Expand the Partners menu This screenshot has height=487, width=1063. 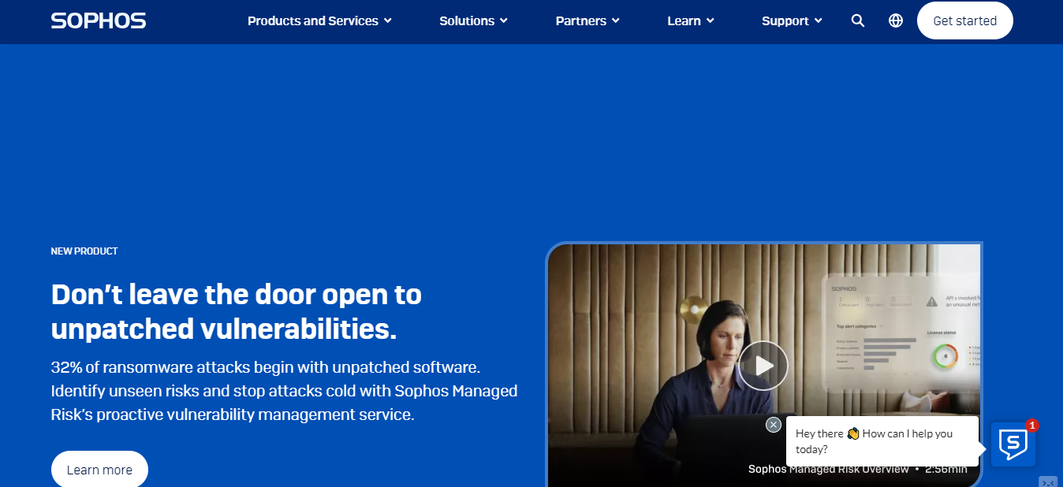(x=587, y=21)
